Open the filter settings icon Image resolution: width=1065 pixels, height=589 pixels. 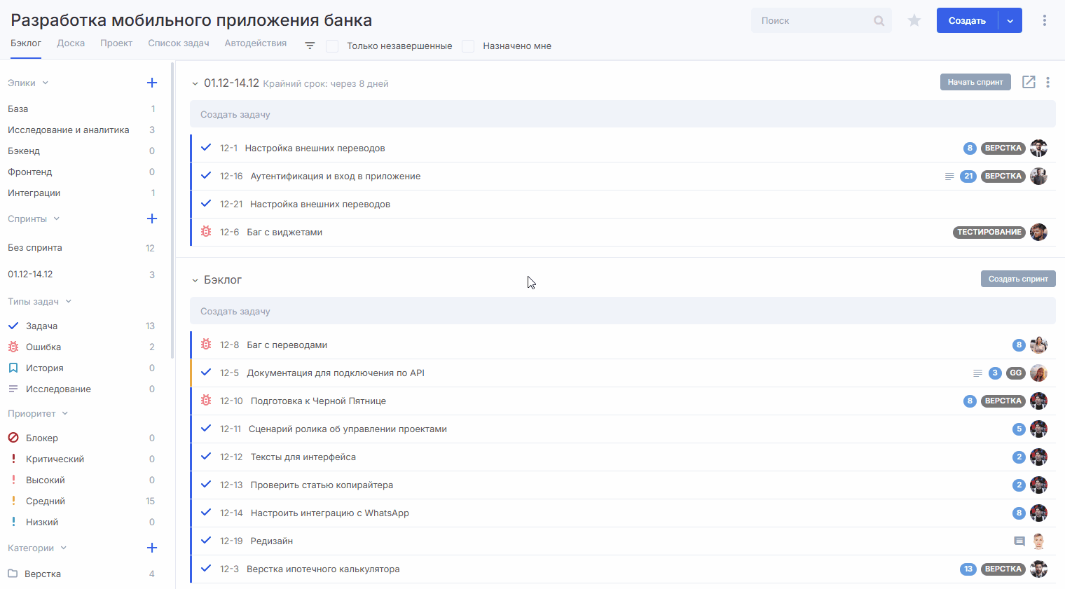310,46
